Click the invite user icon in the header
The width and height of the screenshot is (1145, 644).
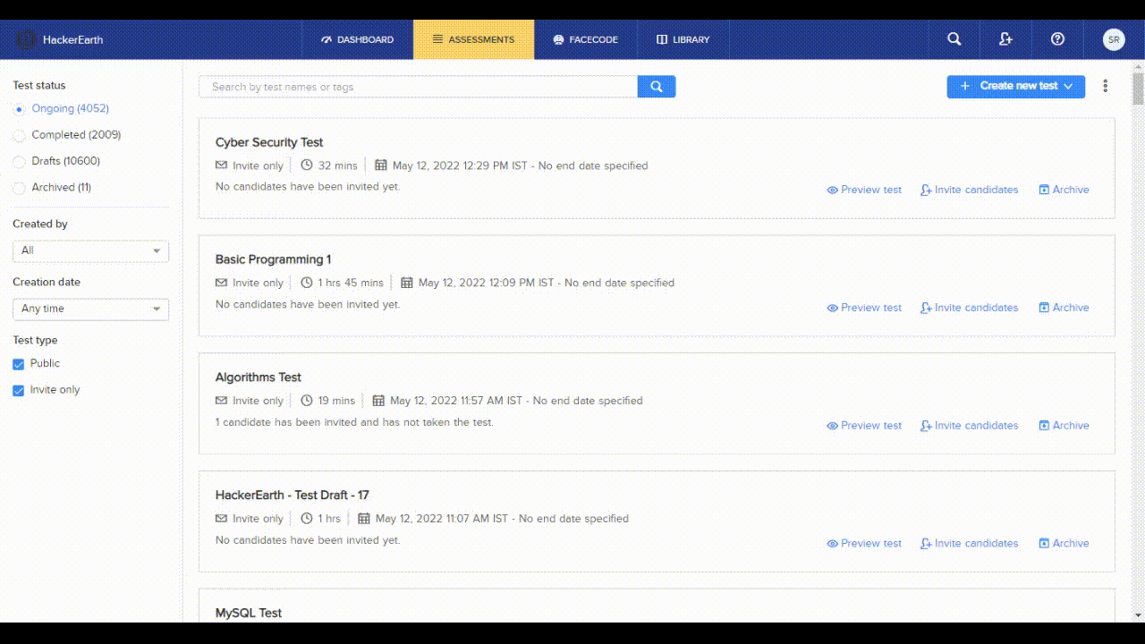coord(1005,39)
